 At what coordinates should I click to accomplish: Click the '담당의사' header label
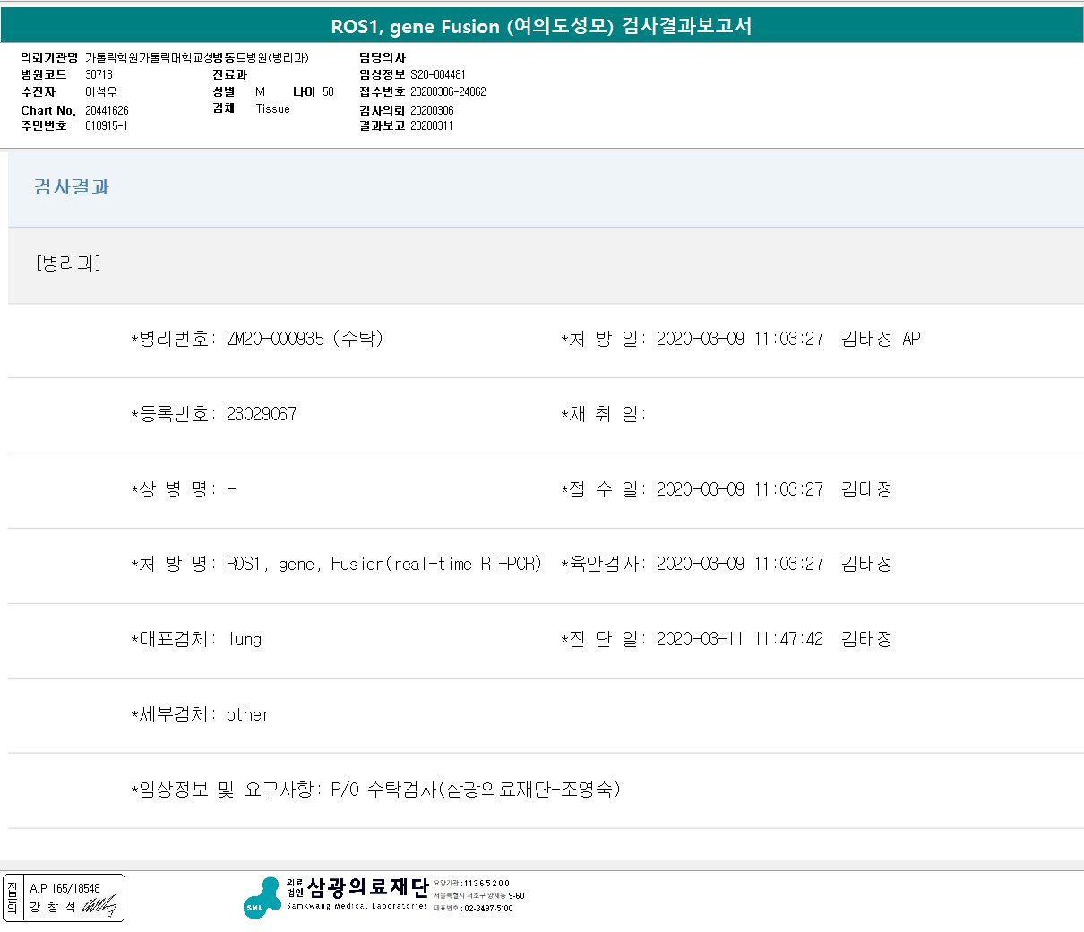tap(383, 58)
